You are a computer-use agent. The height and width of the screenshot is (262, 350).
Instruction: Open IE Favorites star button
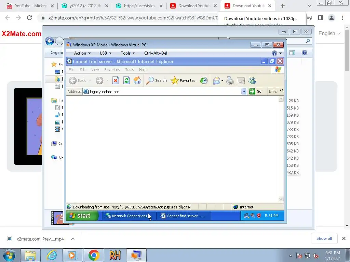[183, 81]
